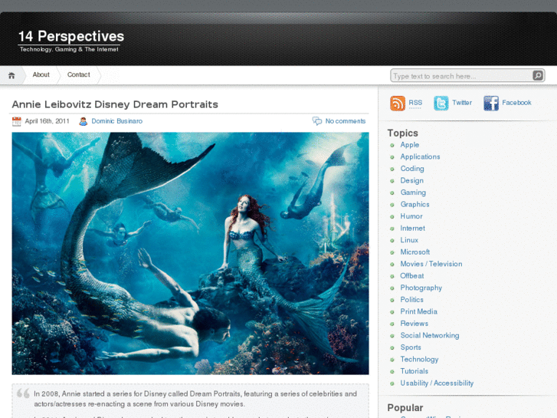The width and height of the screenshot is (557, 418).
Task: Browse the Usability / Accessibility topic
Action: point(437,383)
